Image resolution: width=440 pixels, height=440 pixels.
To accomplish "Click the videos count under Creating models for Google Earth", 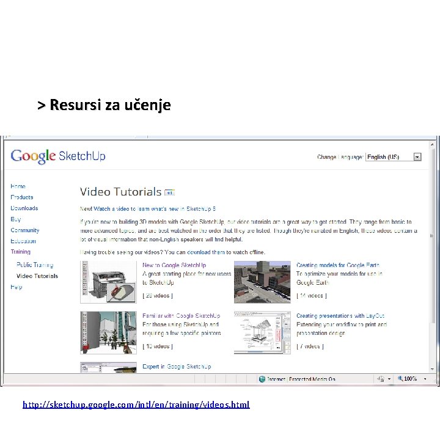I will pyautogui.click(x=312, y=296).
